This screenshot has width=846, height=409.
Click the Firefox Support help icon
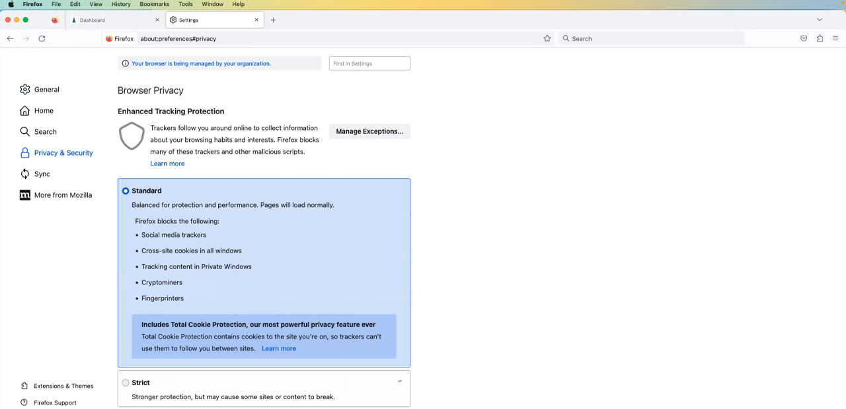coord(24,402)
